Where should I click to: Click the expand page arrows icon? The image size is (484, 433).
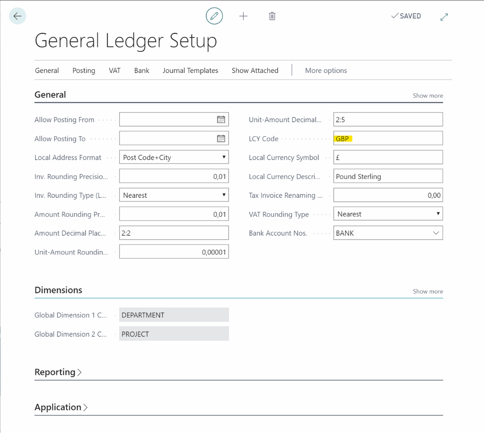click(444, 17)
